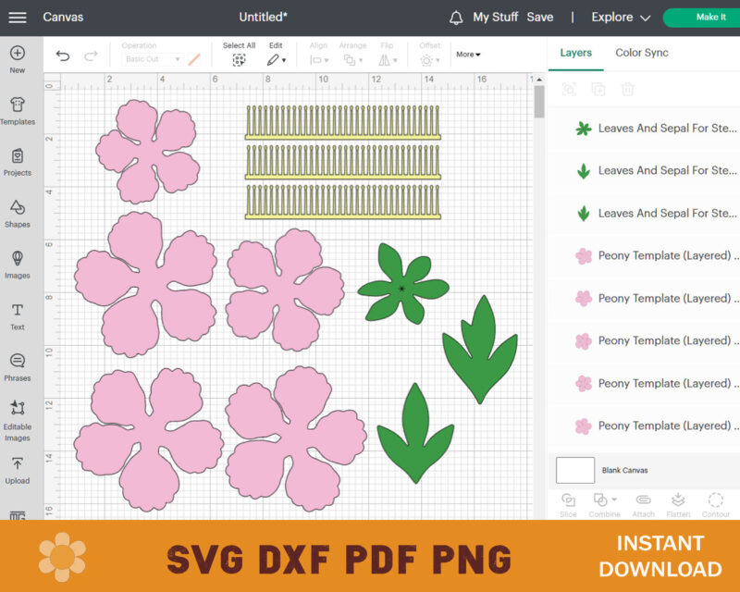Screen dimensions: 740x592
Task: Click the Undo arrow
Action: (x=62, y=55)
